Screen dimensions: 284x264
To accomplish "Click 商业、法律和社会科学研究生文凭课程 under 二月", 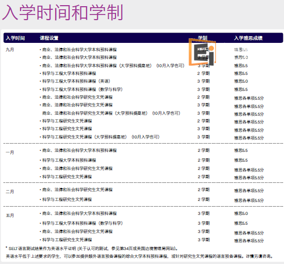I will (76, 190).
